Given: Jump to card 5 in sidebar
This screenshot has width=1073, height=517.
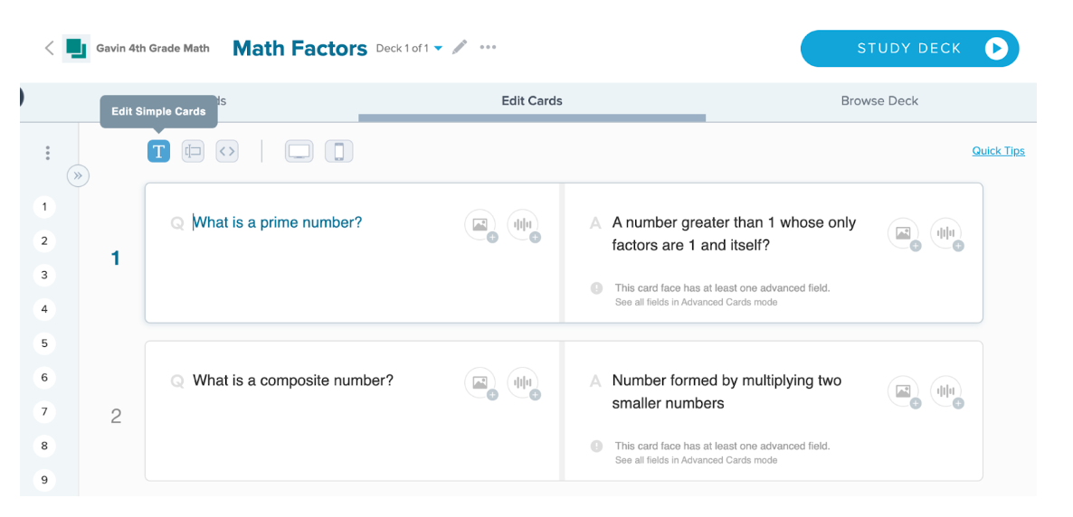Looking at the screenshot, I should 44,343.
